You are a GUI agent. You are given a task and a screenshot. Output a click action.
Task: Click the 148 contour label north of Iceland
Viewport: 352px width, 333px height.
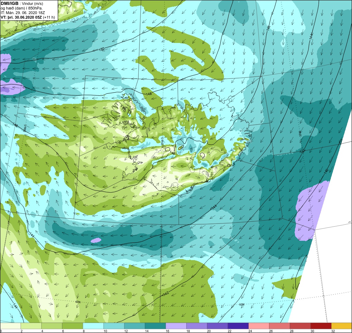(149, 94)
